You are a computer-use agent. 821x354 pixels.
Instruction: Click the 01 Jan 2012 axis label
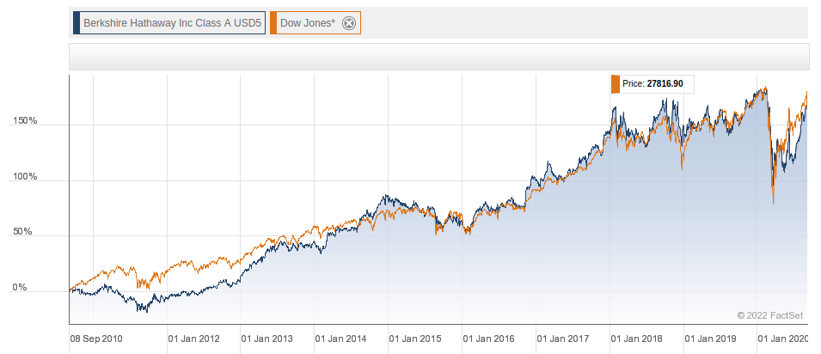click(193, 339)
